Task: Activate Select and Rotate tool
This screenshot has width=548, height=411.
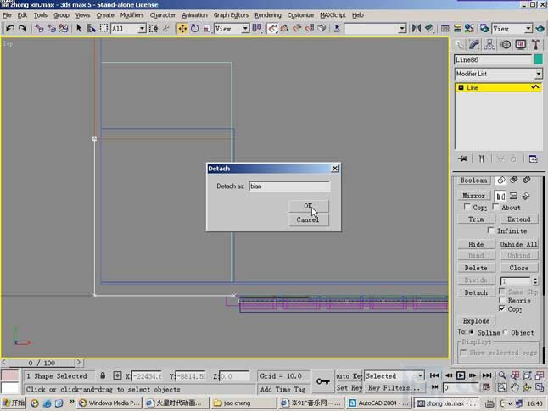Action: (x=194, y=28)
